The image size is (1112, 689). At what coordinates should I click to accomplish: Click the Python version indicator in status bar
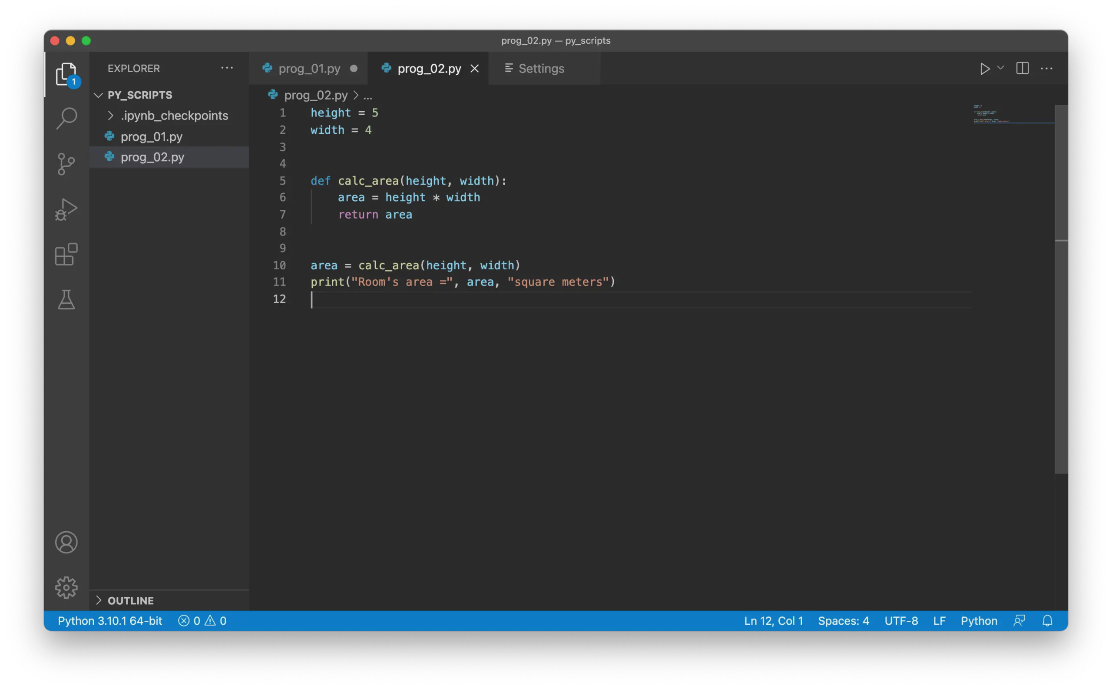(x=109, y=621)
